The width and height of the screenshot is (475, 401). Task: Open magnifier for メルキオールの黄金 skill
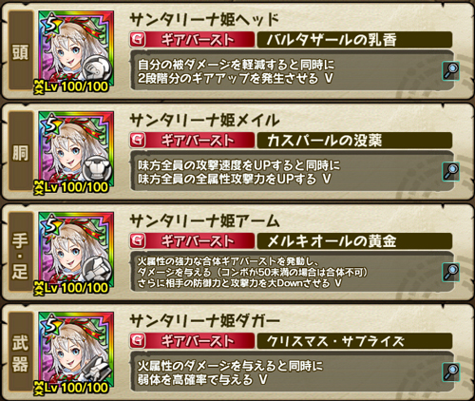(x=451, y=272)
